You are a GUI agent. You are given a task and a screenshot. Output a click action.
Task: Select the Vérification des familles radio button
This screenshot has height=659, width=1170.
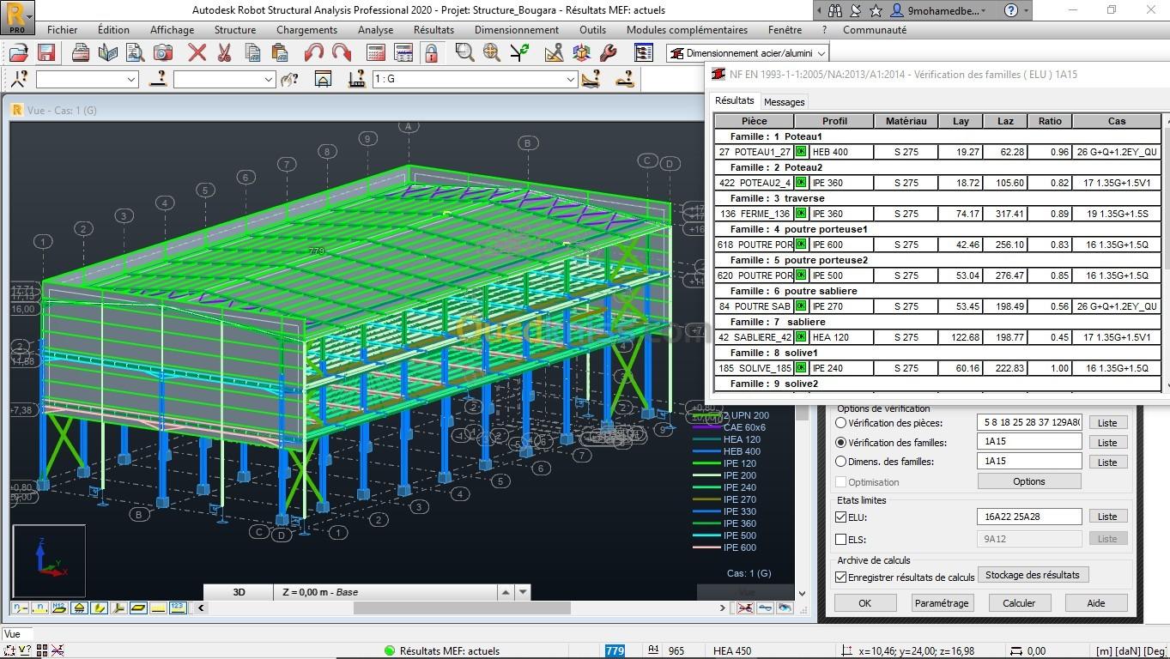coord(841,443)
